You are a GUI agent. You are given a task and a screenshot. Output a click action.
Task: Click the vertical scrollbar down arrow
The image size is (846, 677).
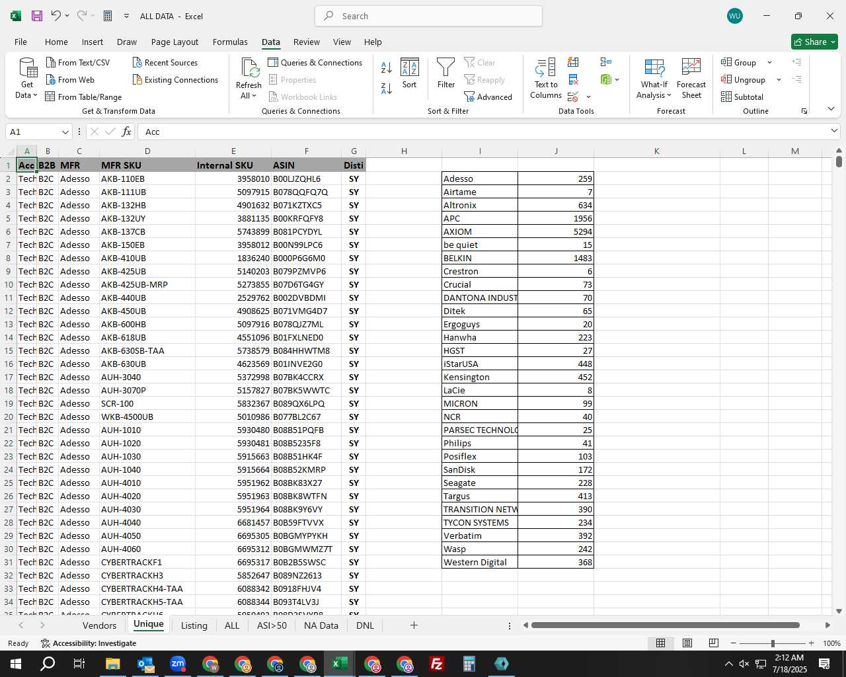click(839, 611)
